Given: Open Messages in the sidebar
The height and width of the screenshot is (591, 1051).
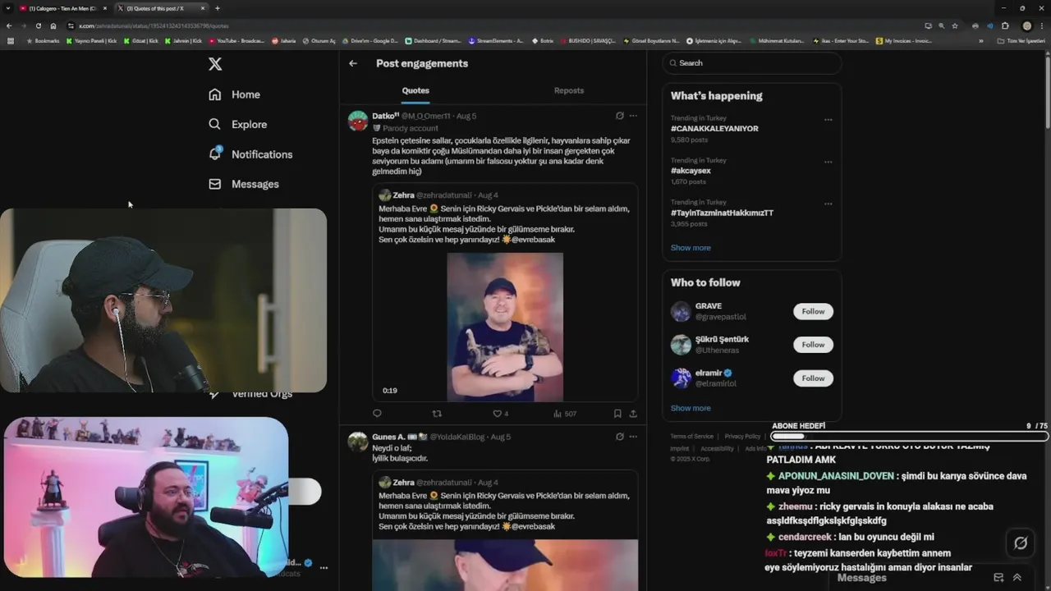Looking at the screenshot, I should (x=244, y=184).
